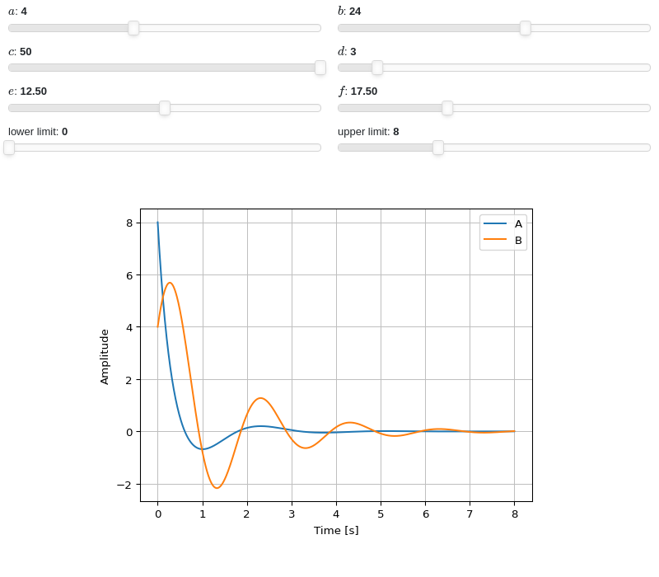Click the e value label 12.50
659x577 pixels.
33,91
